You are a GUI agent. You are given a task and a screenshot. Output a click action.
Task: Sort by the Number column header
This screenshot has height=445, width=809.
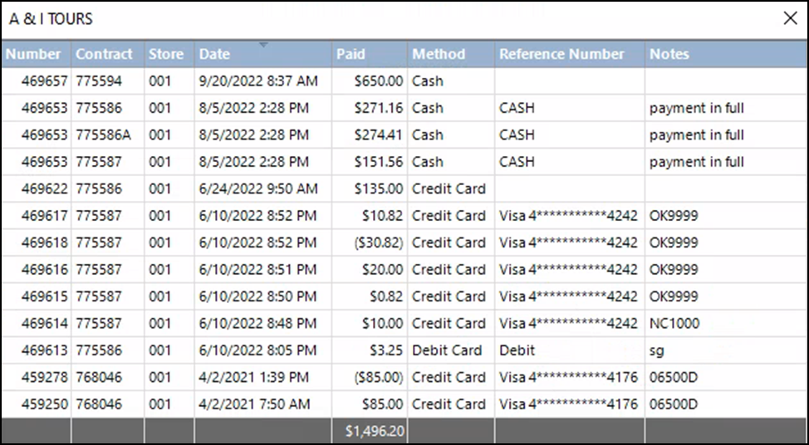[33, 54]
